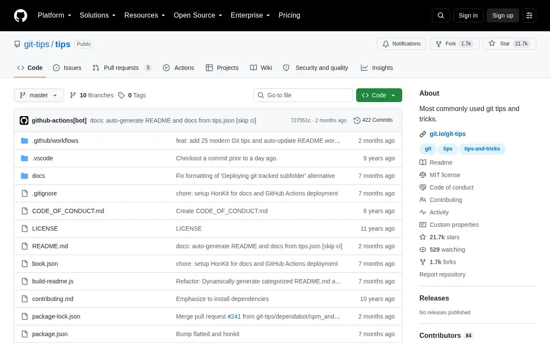Click the people icon beside Contributing

[x=423, y=200]
